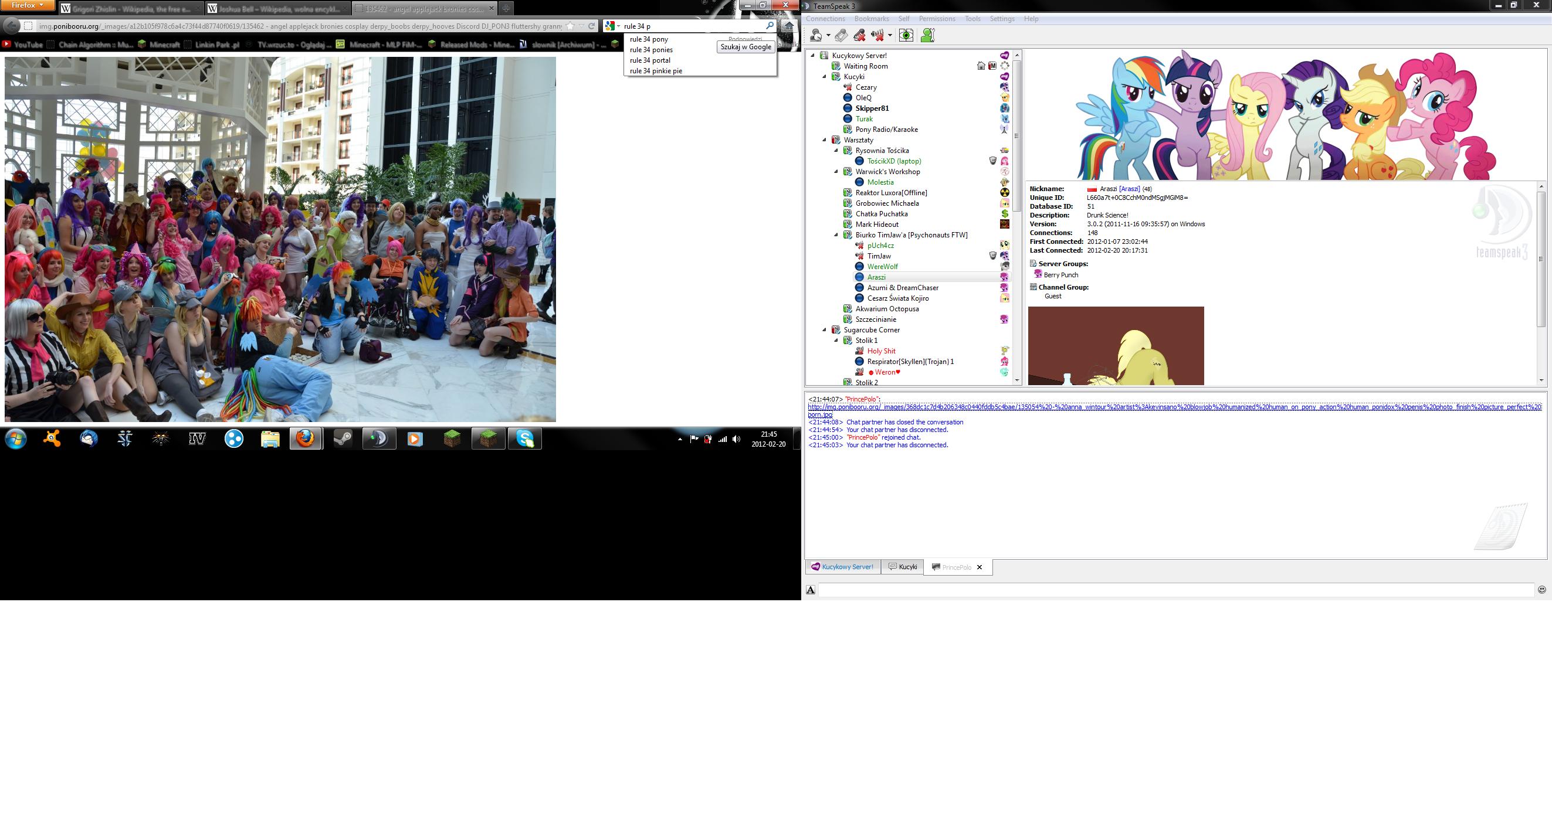Open Steam from the Windows taskbar
The image size is (1552, 823).
(x=343, y=439)
